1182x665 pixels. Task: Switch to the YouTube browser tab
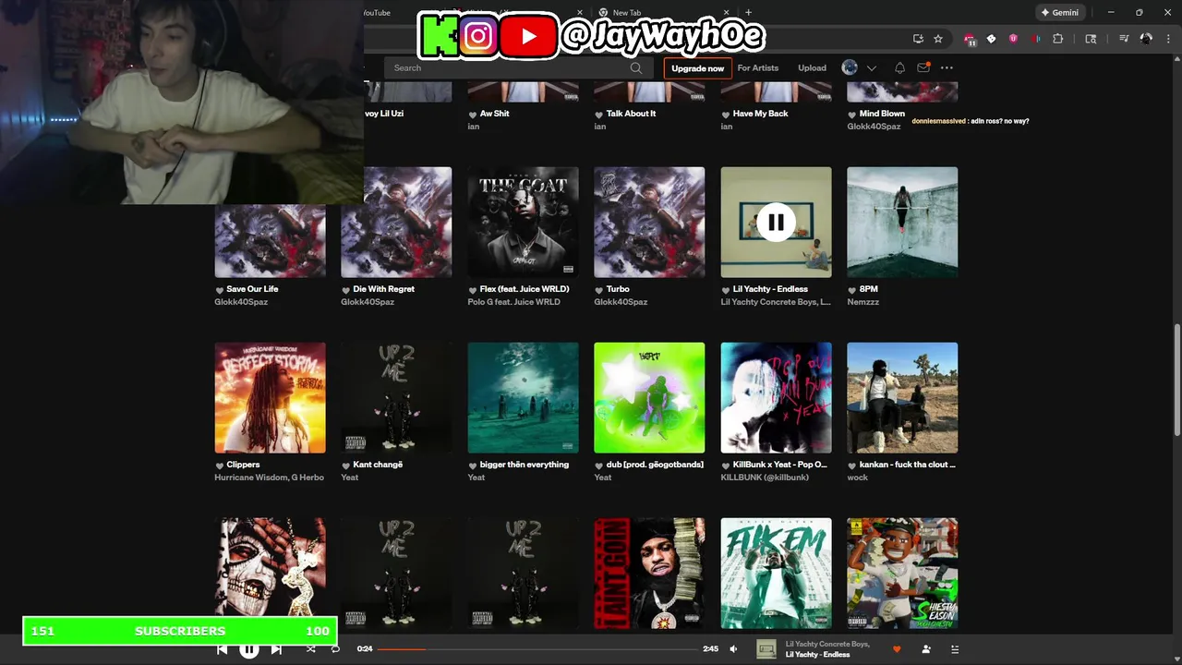[x=376, y=13]
